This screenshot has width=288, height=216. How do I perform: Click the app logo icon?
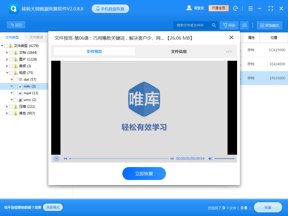point(13,9)
